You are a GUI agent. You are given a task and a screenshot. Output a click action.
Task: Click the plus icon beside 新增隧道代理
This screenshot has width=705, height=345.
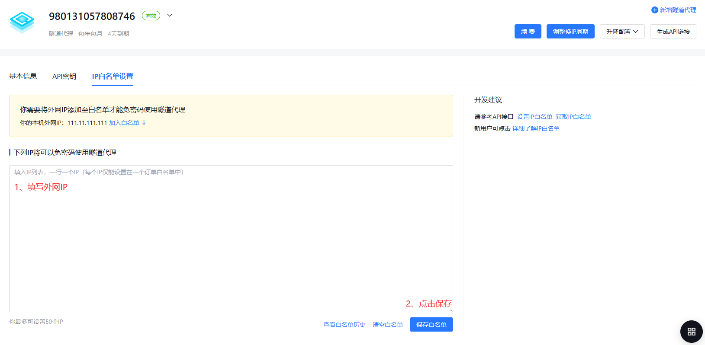pos(654,10)
